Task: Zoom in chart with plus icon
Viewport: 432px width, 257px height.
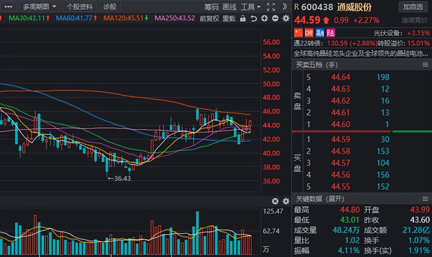Action: pos(264,19)
